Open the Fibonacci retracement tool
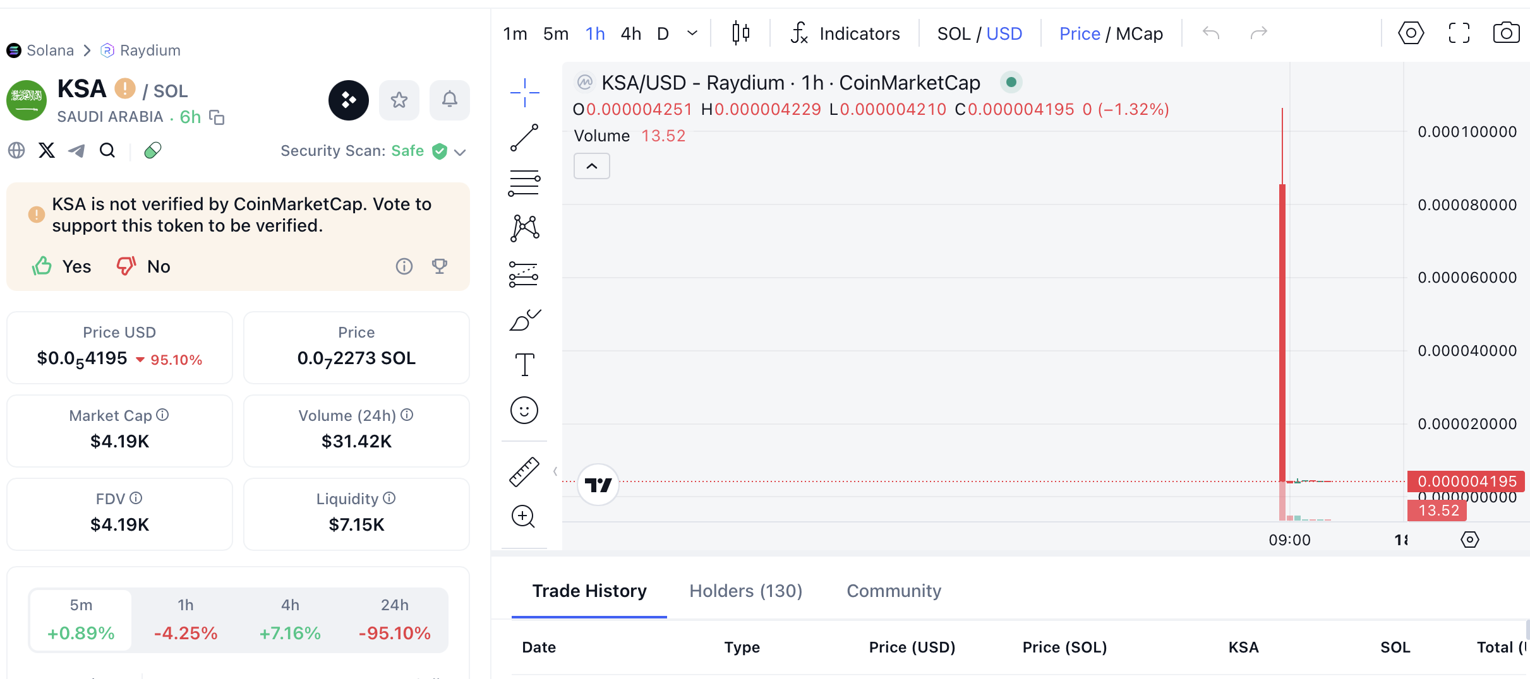The image size is (1530, 679). pos(524,183)
